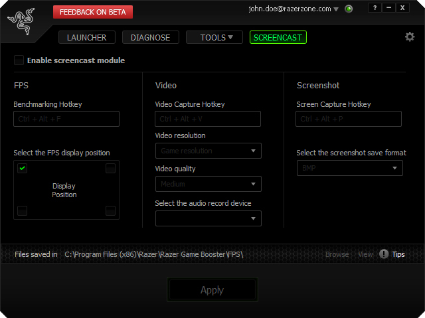Close the window with X button
The image size is (425, 318).
tap(402, 8)
